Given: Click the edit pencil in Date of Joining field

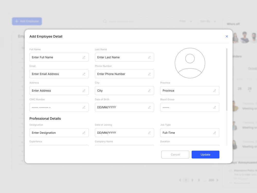Looking at the screenshot, I should pyautogui.click(x=149, y=133).
